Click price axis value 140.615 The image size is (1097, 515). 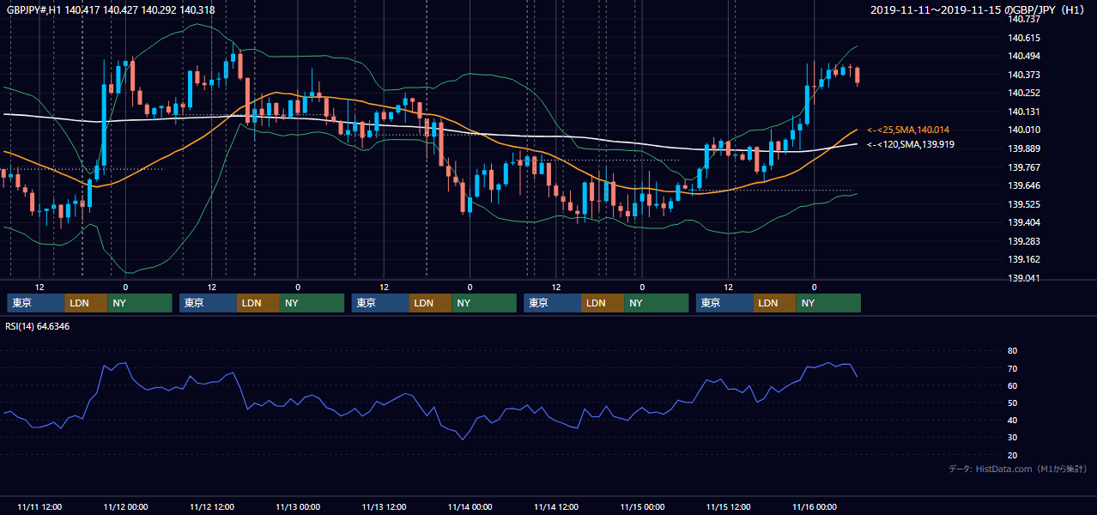pyautogui.click(x=1024, y=38)
